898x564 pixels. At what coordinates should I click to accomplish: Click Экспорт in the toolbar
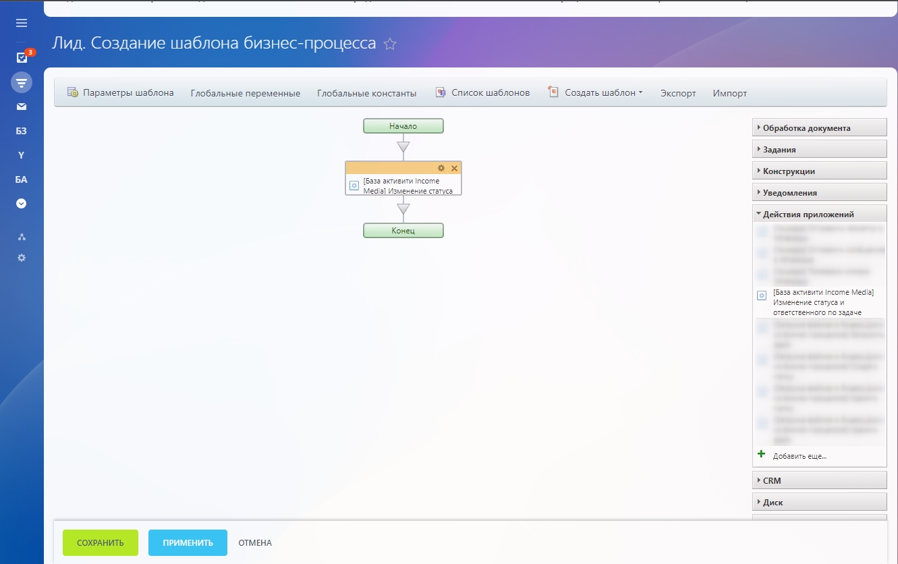pyautogui.click(x=678, y=93)
